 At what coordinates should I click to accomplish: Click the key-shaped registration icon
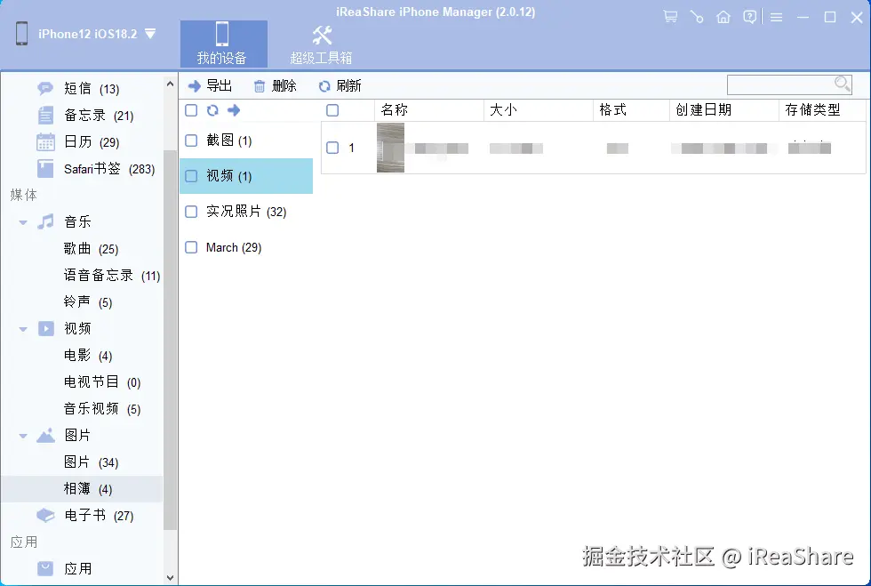697,15
